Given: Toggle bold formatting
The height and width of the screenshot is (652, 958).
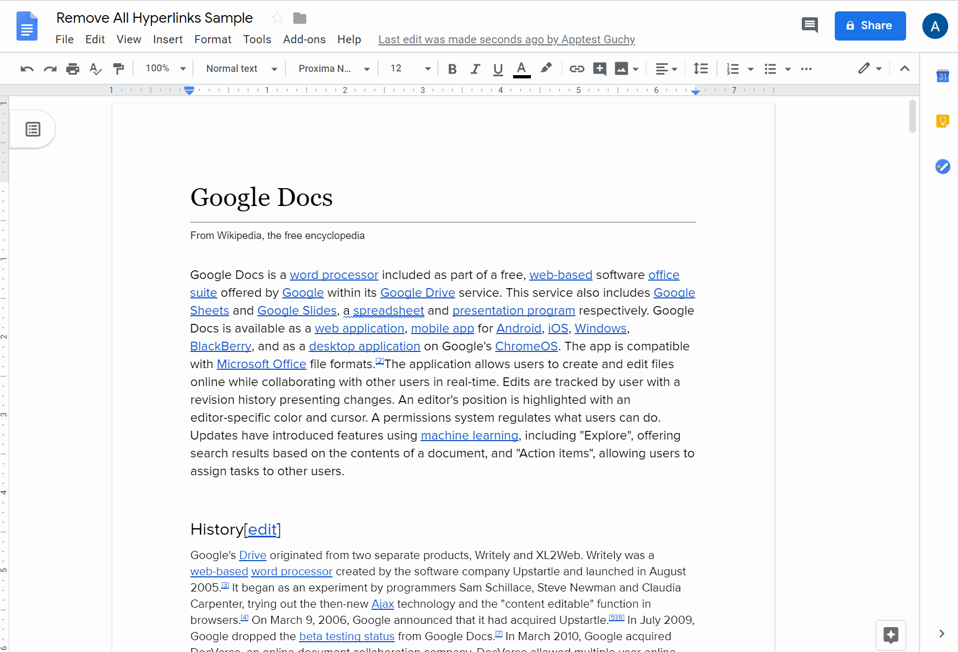Looking at the screenshot, I should [452, 69].
